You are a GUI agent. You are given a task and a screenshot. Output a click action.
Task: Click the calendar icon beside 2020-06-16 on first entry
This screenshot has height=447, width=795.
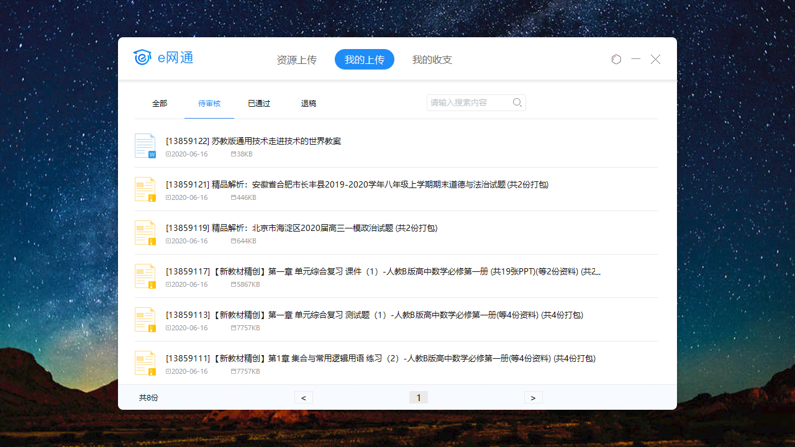tap(166, 154)
